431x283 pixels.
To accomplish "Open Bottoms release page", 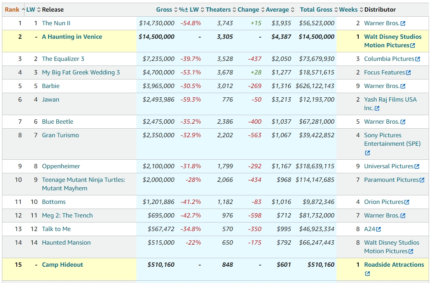I will [54, 202].
